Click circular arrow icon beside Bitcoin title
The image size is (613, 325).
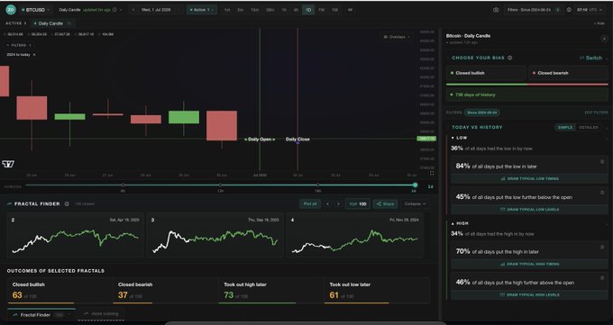coord(604,39)
